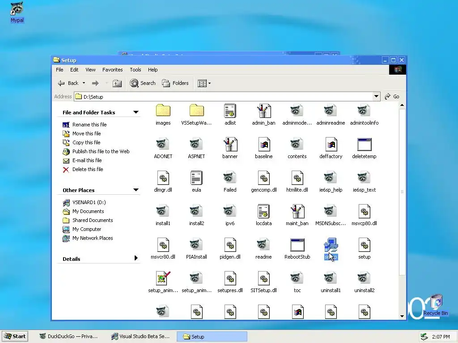The image size is (458, 343).
Task: Toggle the Folders pane button
Action: (175, 83)
